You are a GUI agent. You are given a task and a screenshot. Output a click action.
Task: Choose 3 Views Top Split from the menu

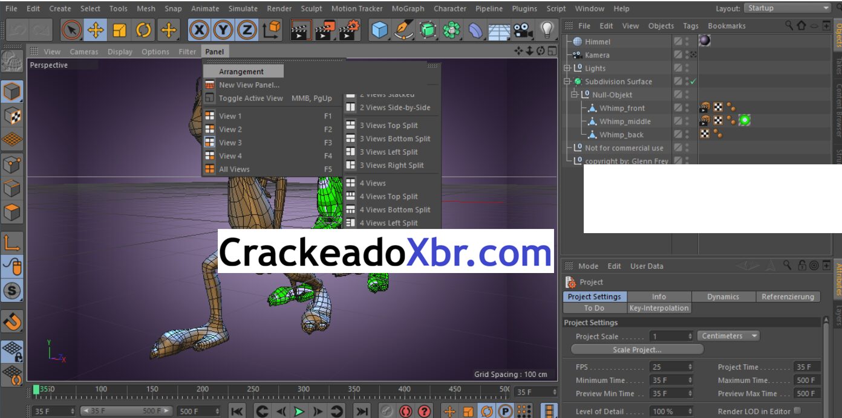point(389,125)
